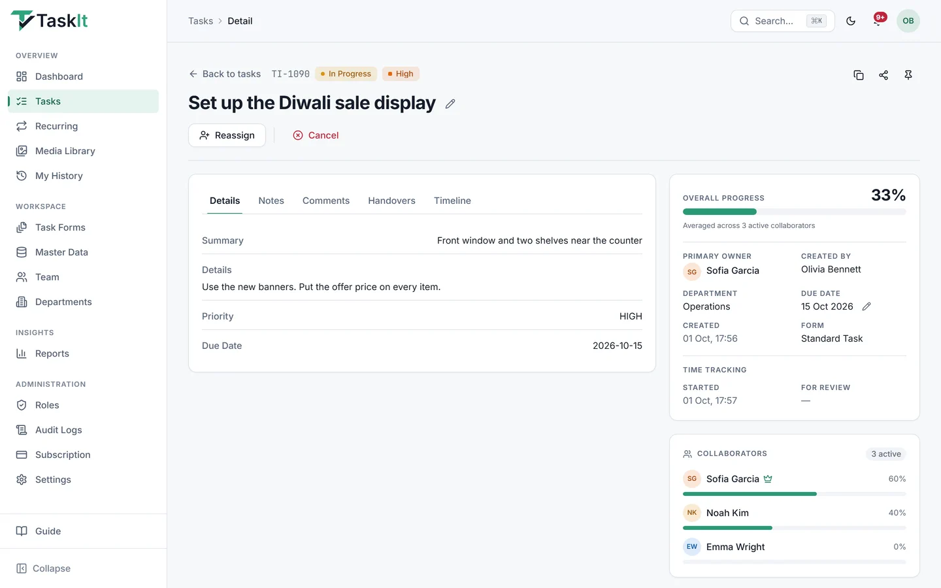
Task: Switch to the Timeline tab
Action: click(452, 201)
